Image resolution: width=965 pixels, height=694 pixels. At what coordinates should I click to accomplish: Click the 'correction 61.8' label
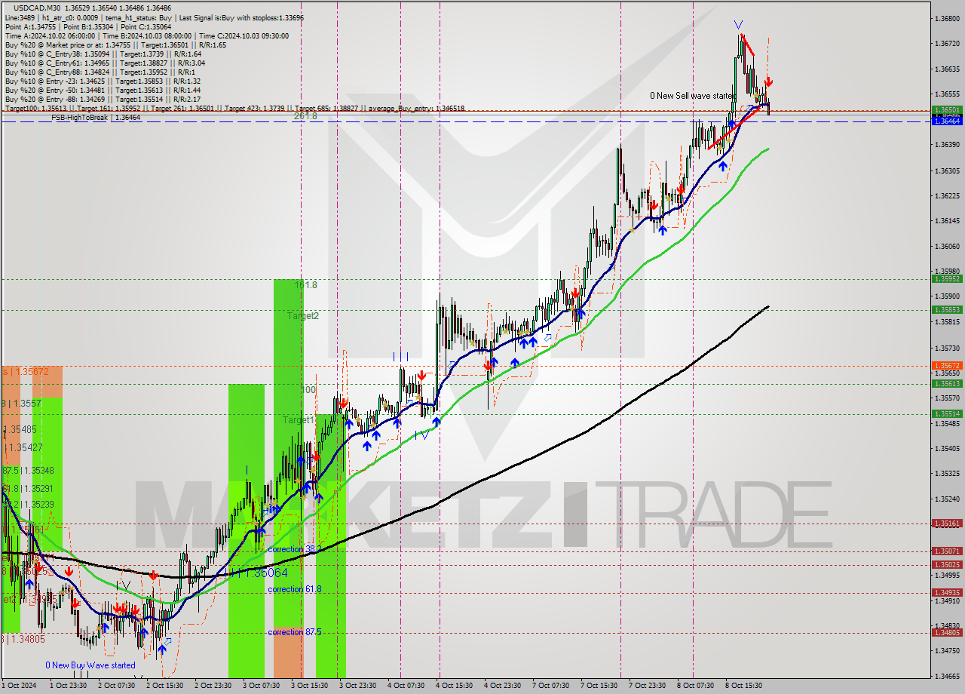coord(294,589)
